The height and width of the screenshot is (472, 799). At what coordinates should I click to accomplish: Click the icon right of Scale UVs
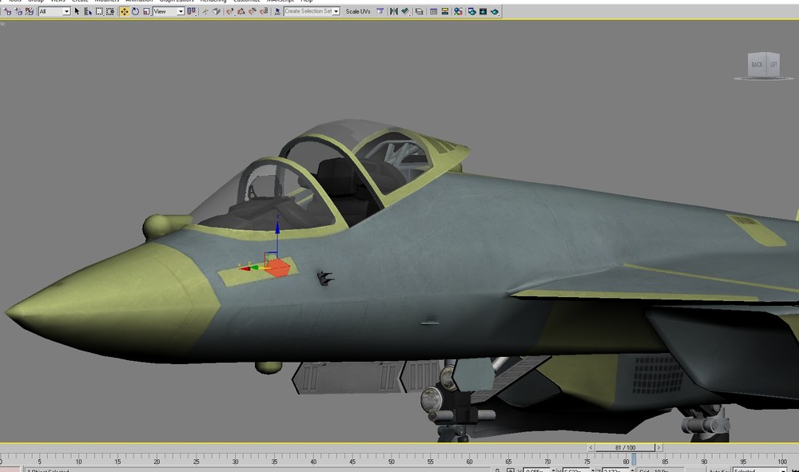pyautogui.click(x=380, y=11)
